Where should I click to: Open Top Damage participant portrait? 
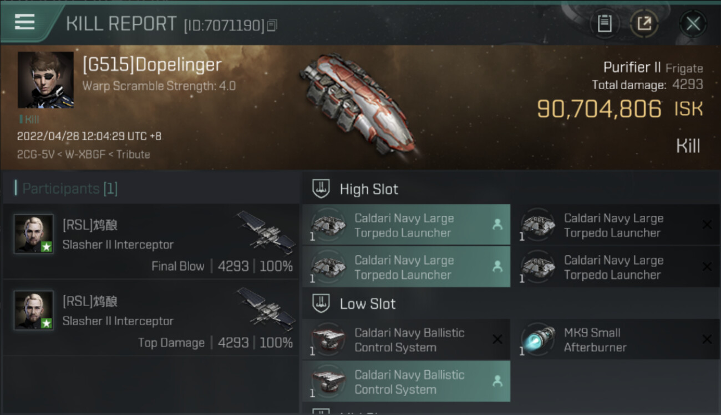[x=34, y=310]
